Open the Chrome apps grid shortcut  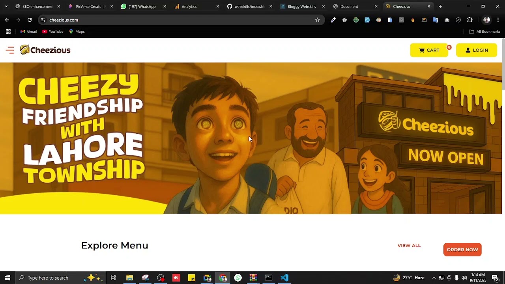pyautogui.click(x=8, y=32)
